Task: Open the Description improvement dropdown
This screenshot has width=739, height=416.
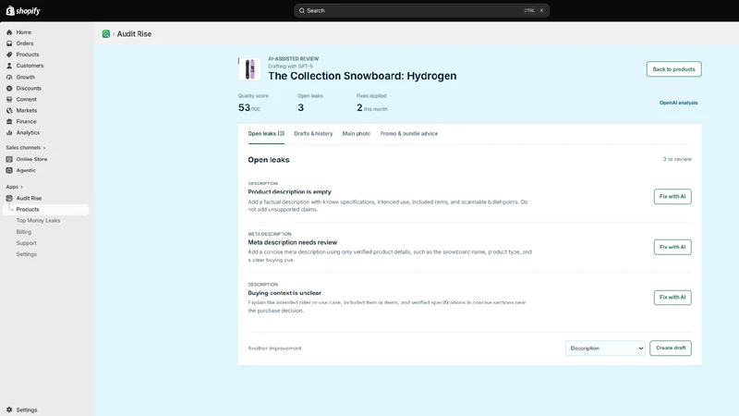Action: (605, 349)
